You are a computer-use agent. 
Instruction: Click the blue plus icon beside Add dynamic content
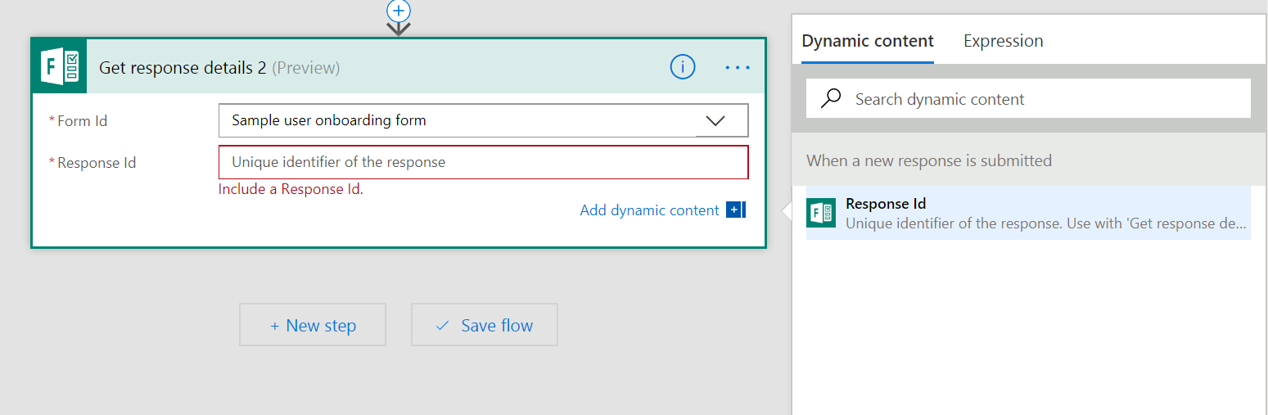point(735,210)
